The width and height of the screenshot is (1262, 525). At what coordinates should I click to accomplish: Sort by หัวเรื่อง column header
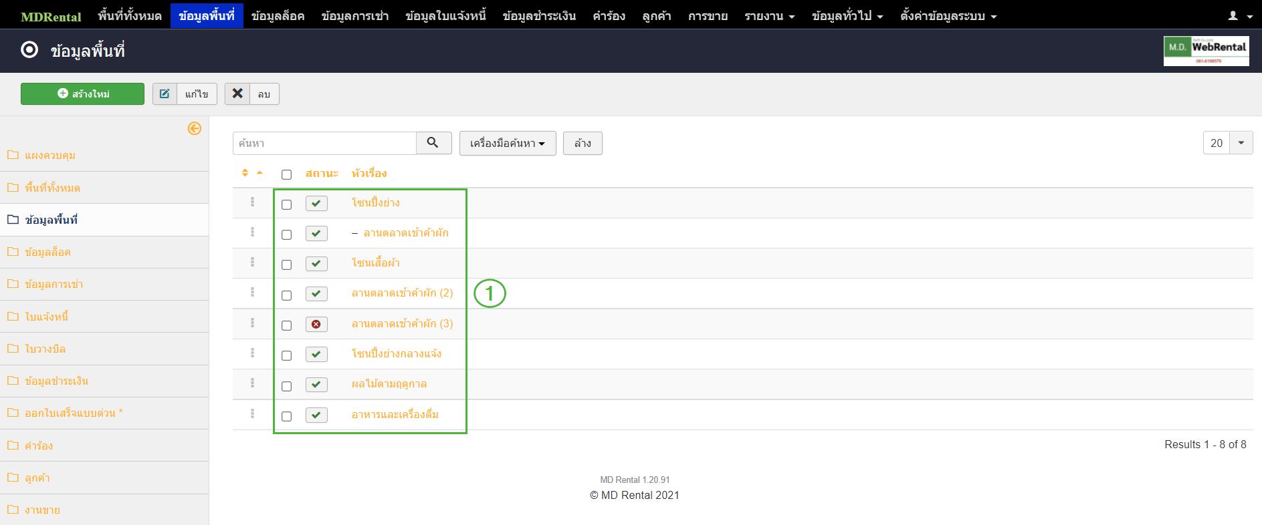369,173
